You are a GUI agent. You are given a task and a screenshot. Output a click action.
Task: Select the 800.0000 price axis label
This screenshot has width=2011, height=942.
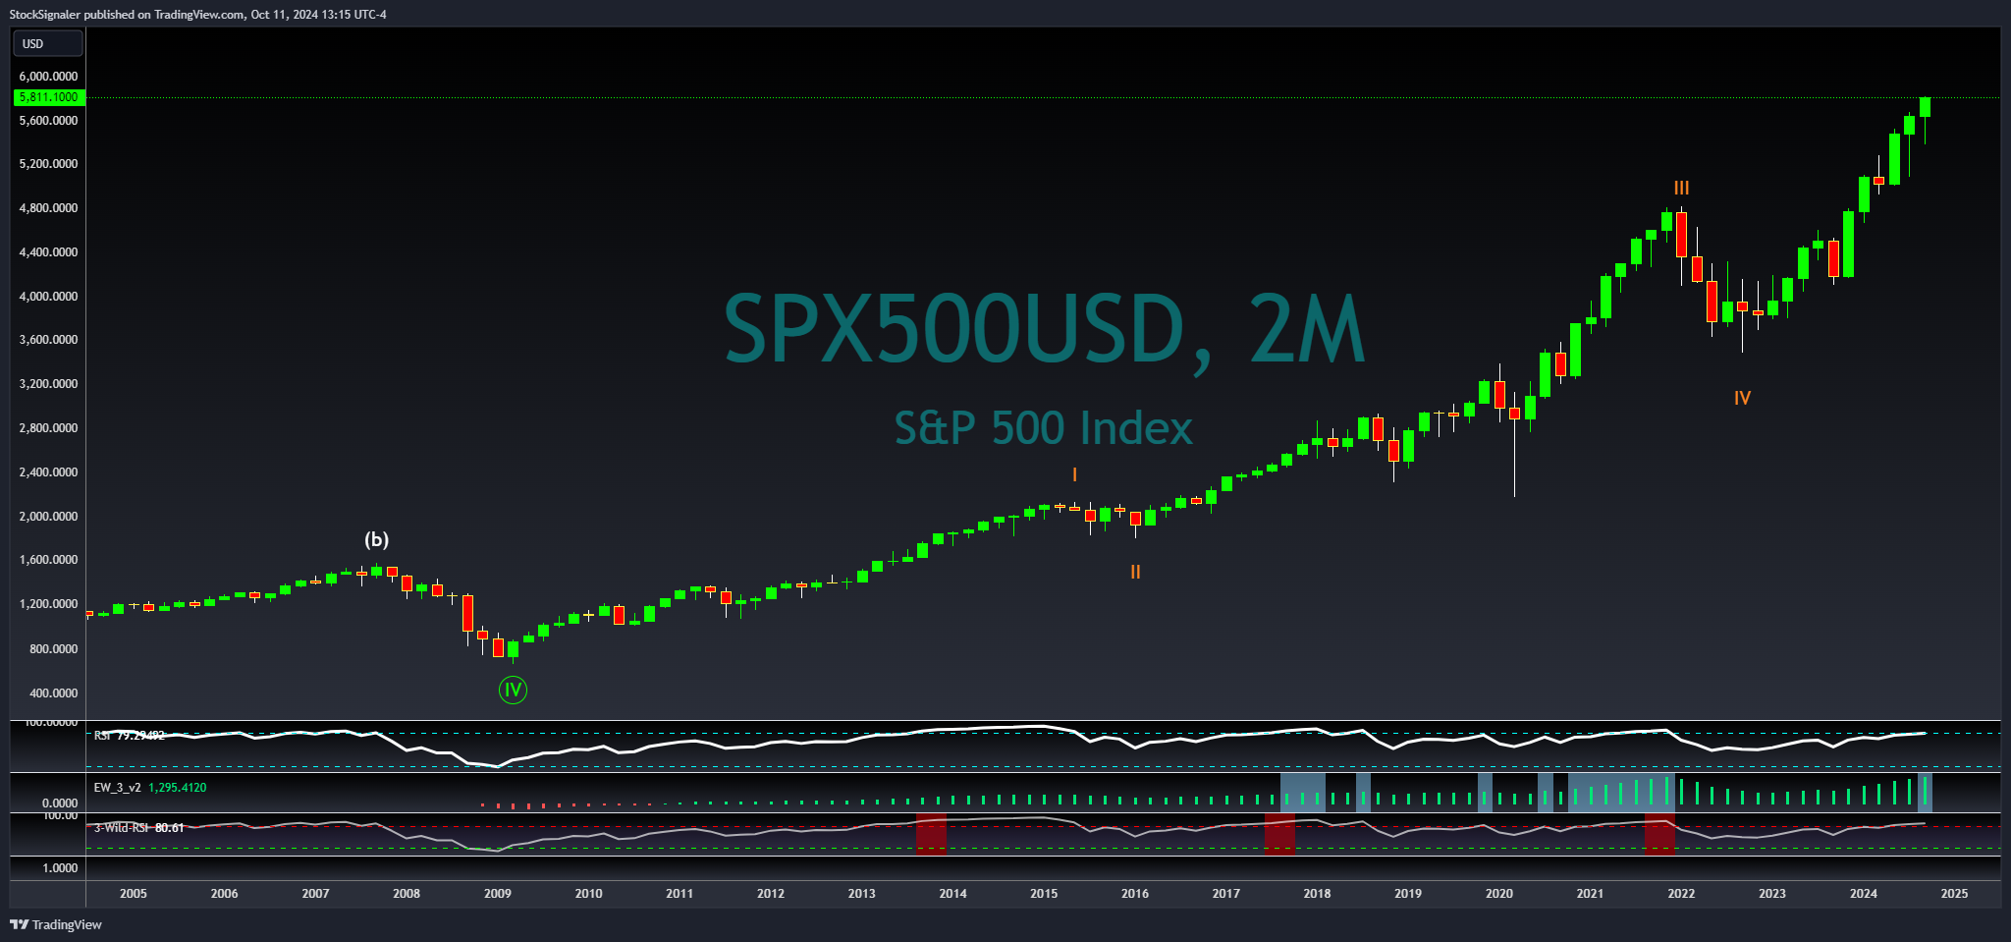53,649
